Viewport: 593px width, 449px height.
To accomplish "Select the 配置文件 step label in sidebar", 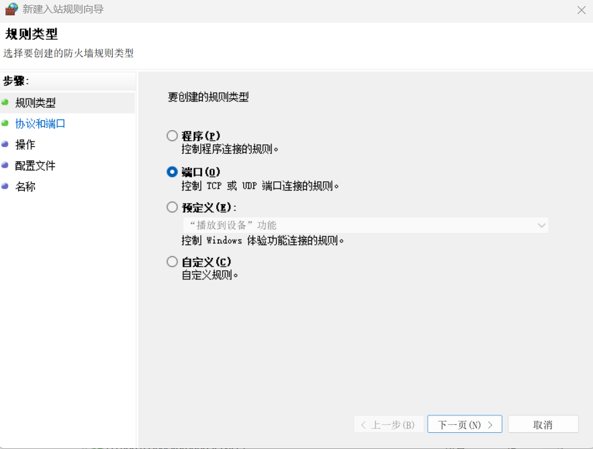I will (36, 165).
